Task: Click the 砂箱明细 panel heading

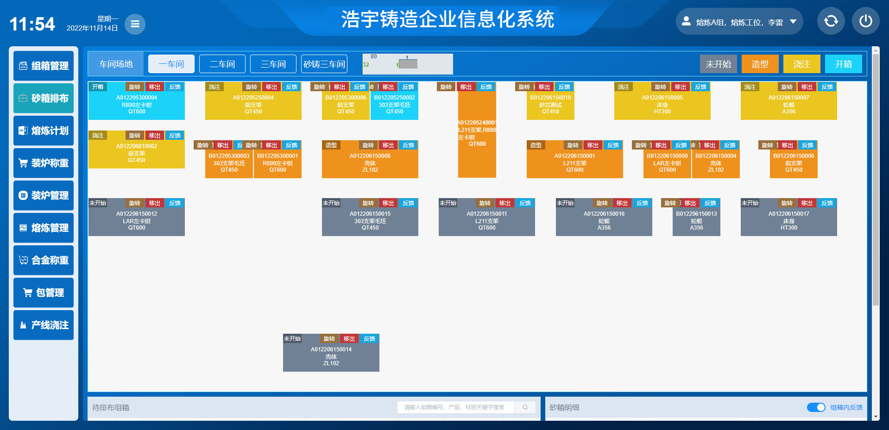Action: click(x=564, y=407)
